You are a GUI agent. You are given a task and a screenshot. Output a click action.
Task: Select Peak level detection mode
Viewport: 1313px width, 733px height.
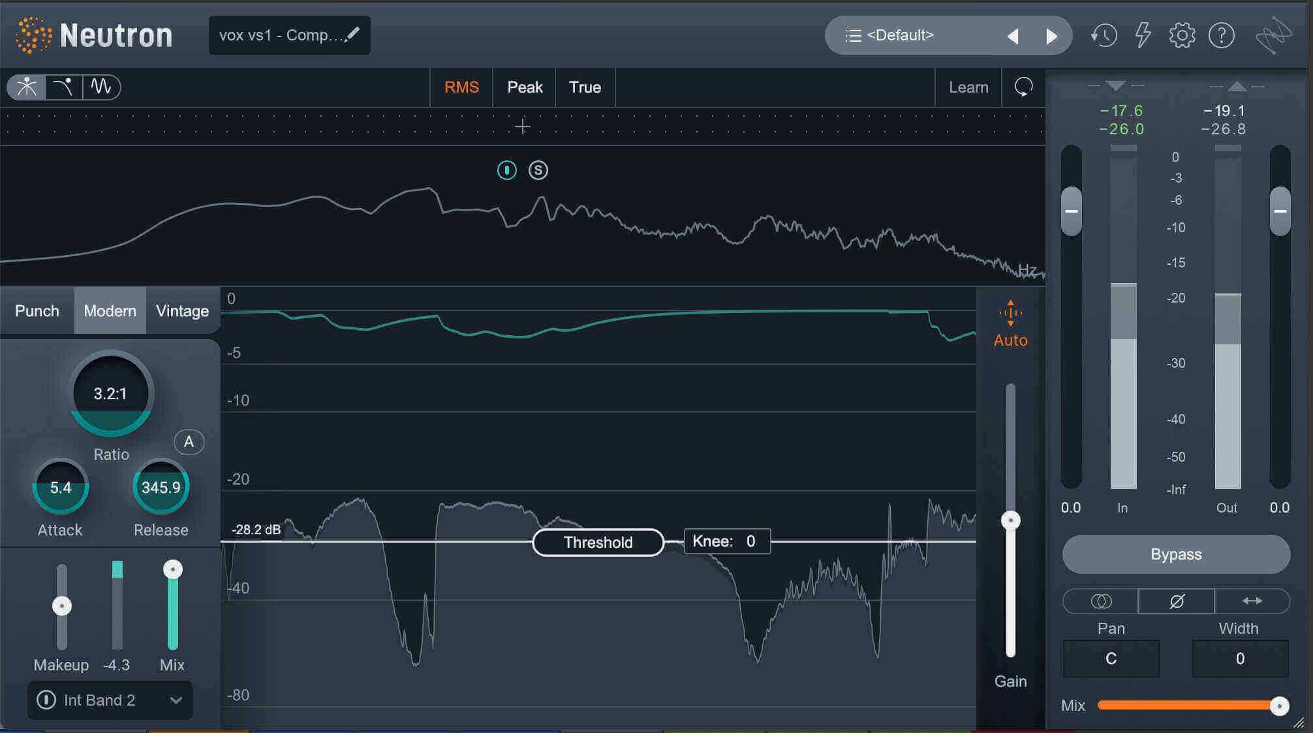point(525,87)
